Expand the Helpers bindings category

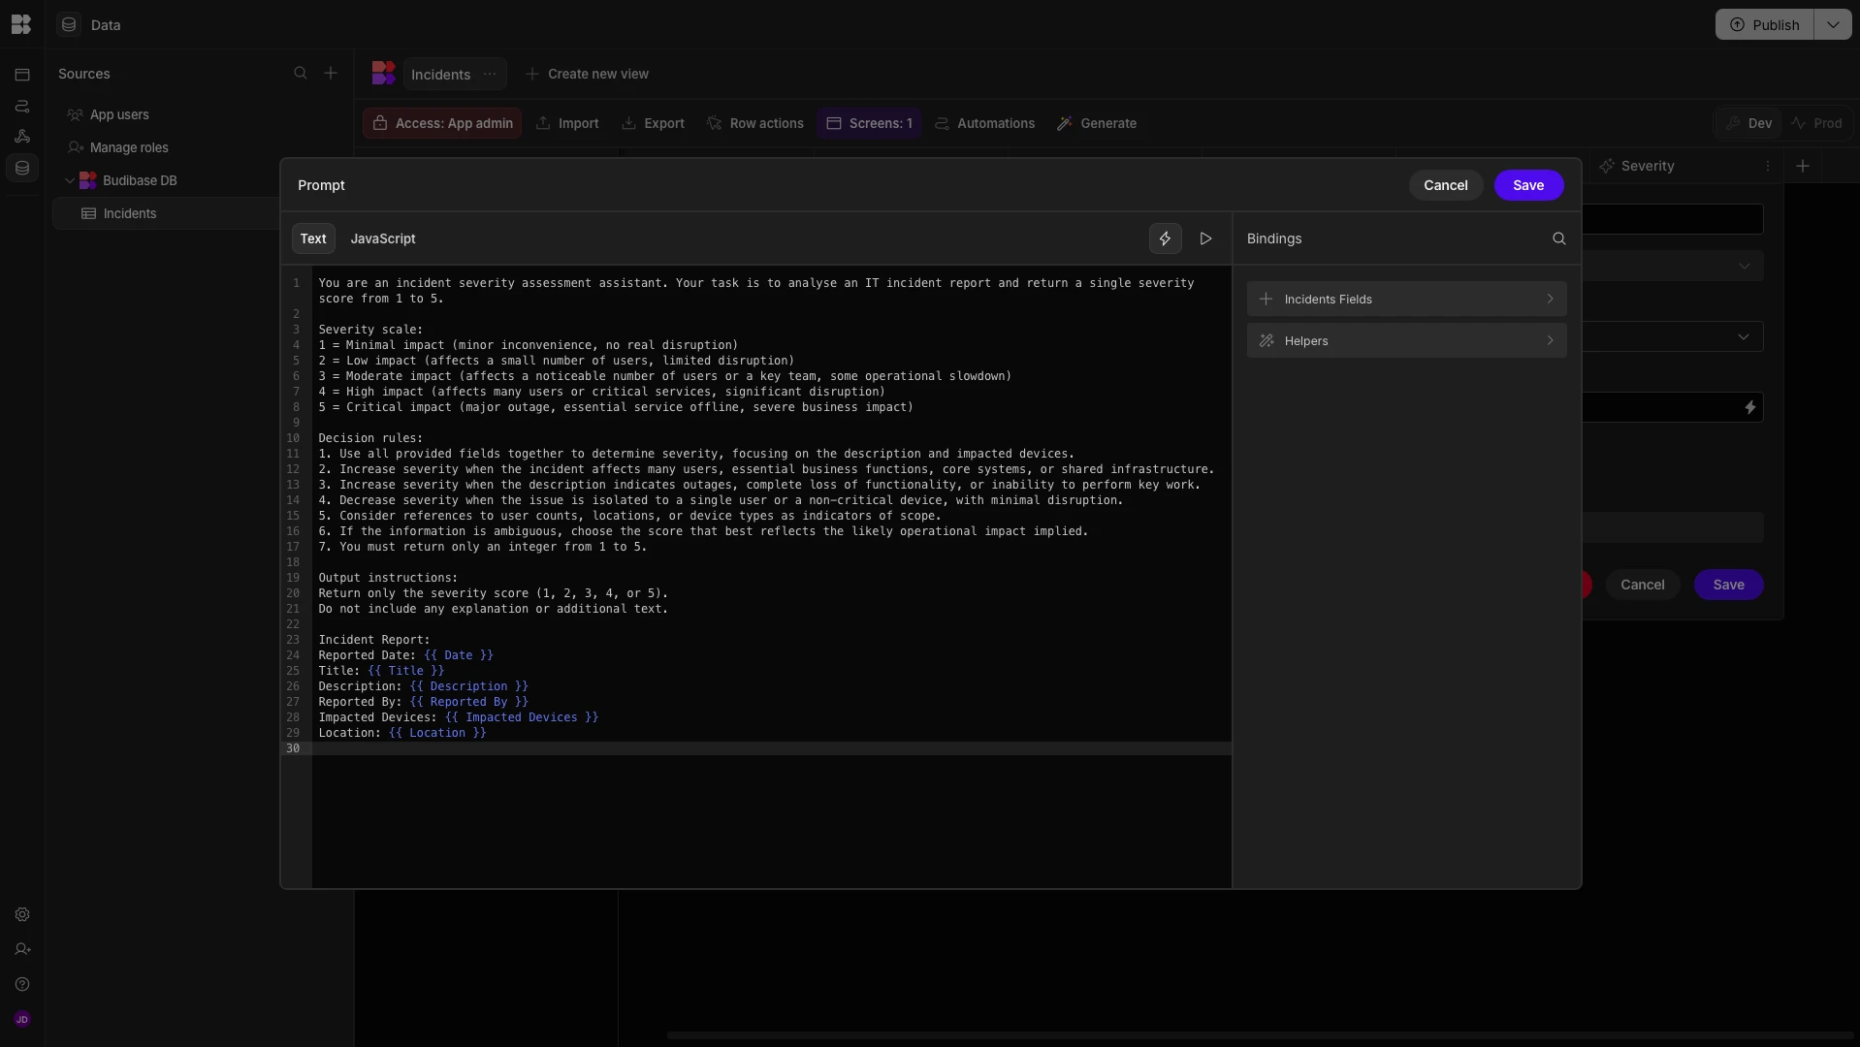(x=1406, y=340)
